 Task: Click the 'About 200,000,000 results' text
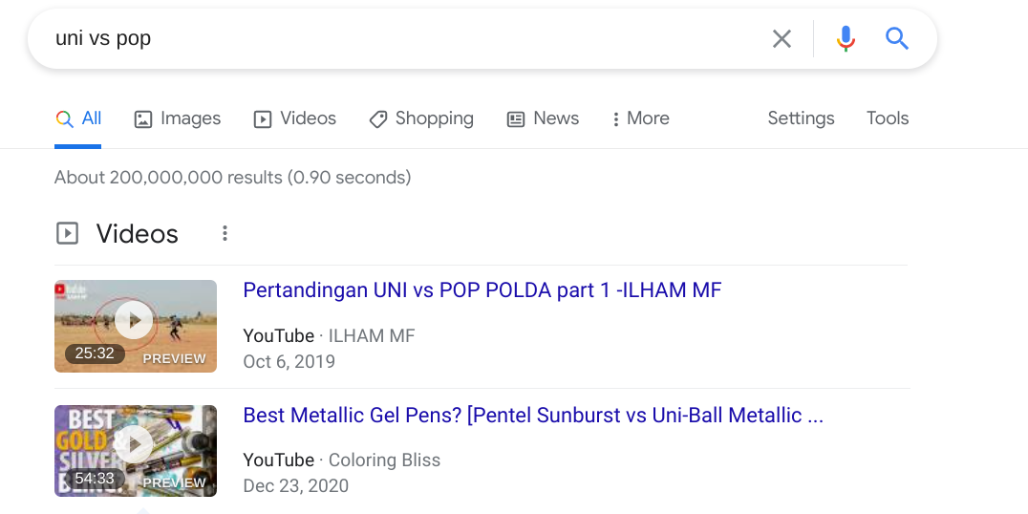coord(233,178)
